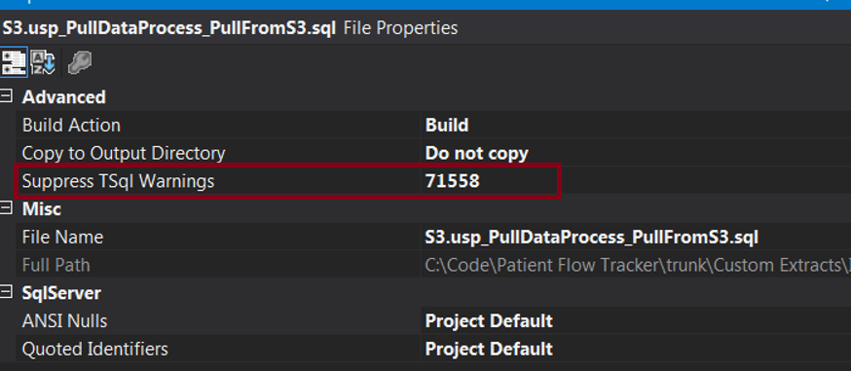
Task: Select Copy to Output Directory label
Action: click(x=124, y=153)
